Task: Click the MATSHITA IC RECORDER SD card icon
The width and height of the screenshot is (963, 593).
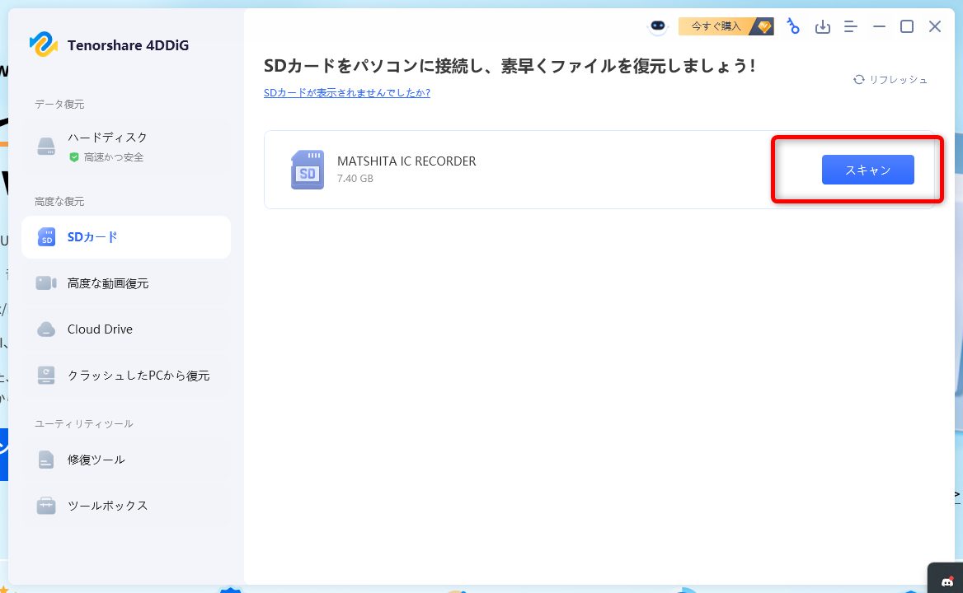Action: tap(308, 170)
